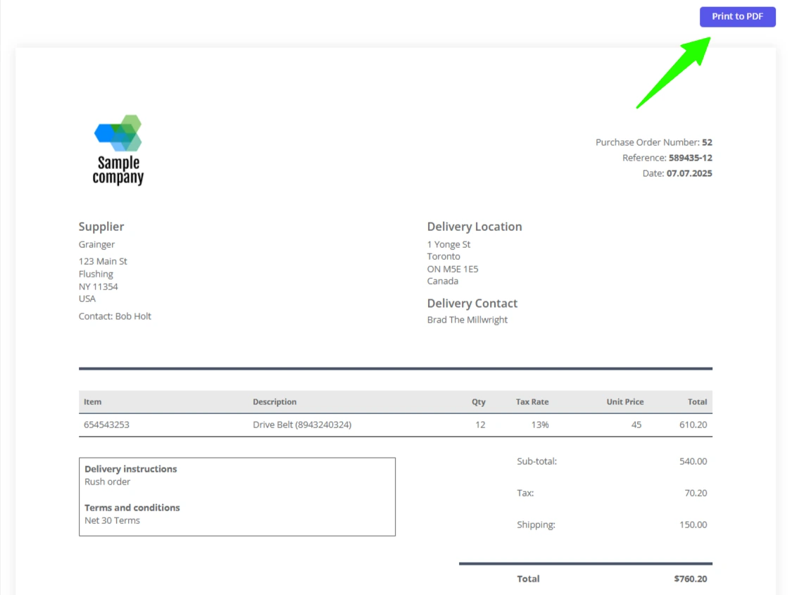Click the Net 30 Terms text
Image resolution: width=811 pixels, height=595 pixels.
pos(112,520)
